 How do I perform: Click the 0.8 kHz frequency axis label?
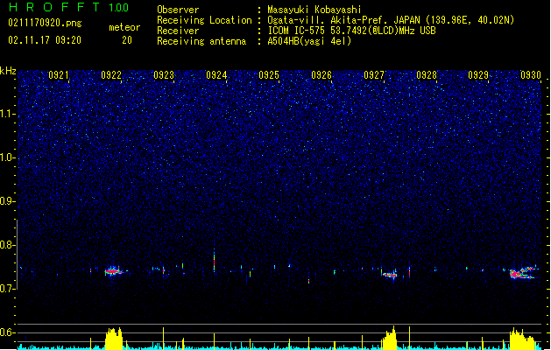tap(7, 245)
